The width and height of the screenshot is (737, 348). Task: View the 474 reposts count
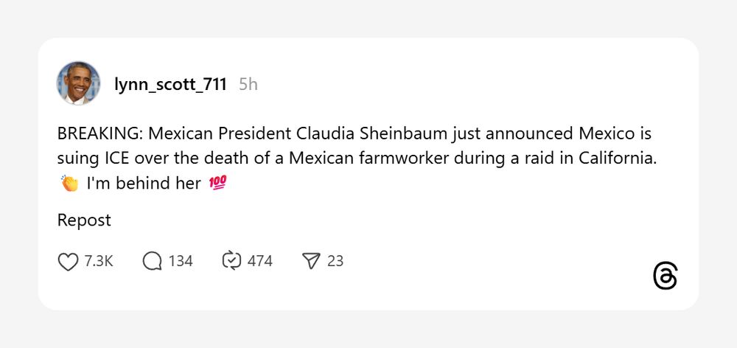tap(260, 261)
